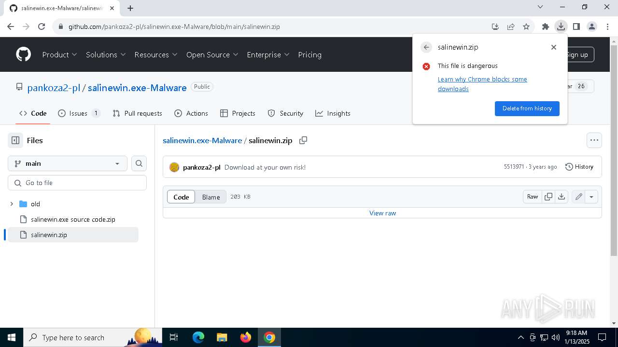Open the Security tab

point(285,113)
